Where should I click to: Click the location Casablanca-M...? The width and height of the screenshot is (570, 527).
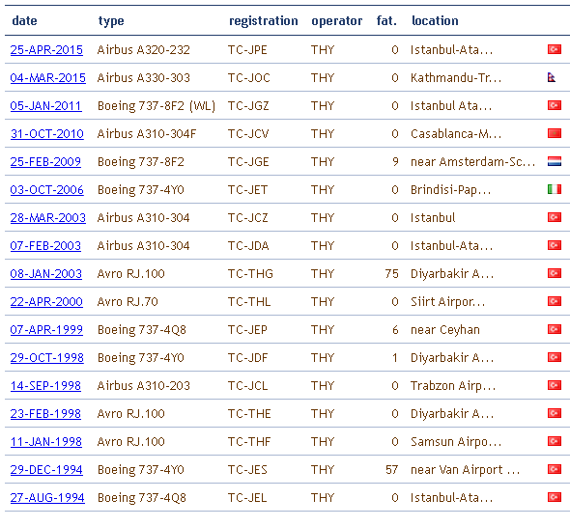click(x=456, y=133)
